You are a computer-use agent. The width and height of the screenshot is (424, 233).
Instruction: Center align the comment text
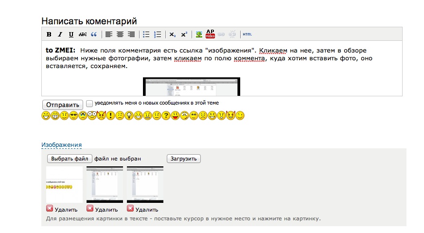click(x=120, y=35)
